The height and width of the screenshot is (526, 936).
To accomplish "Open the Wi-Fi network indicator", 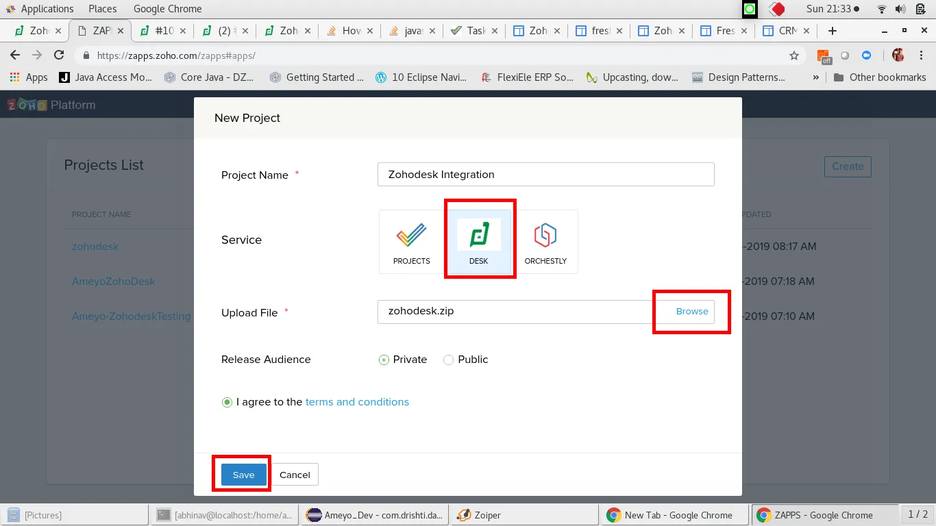I will [882, 9].
